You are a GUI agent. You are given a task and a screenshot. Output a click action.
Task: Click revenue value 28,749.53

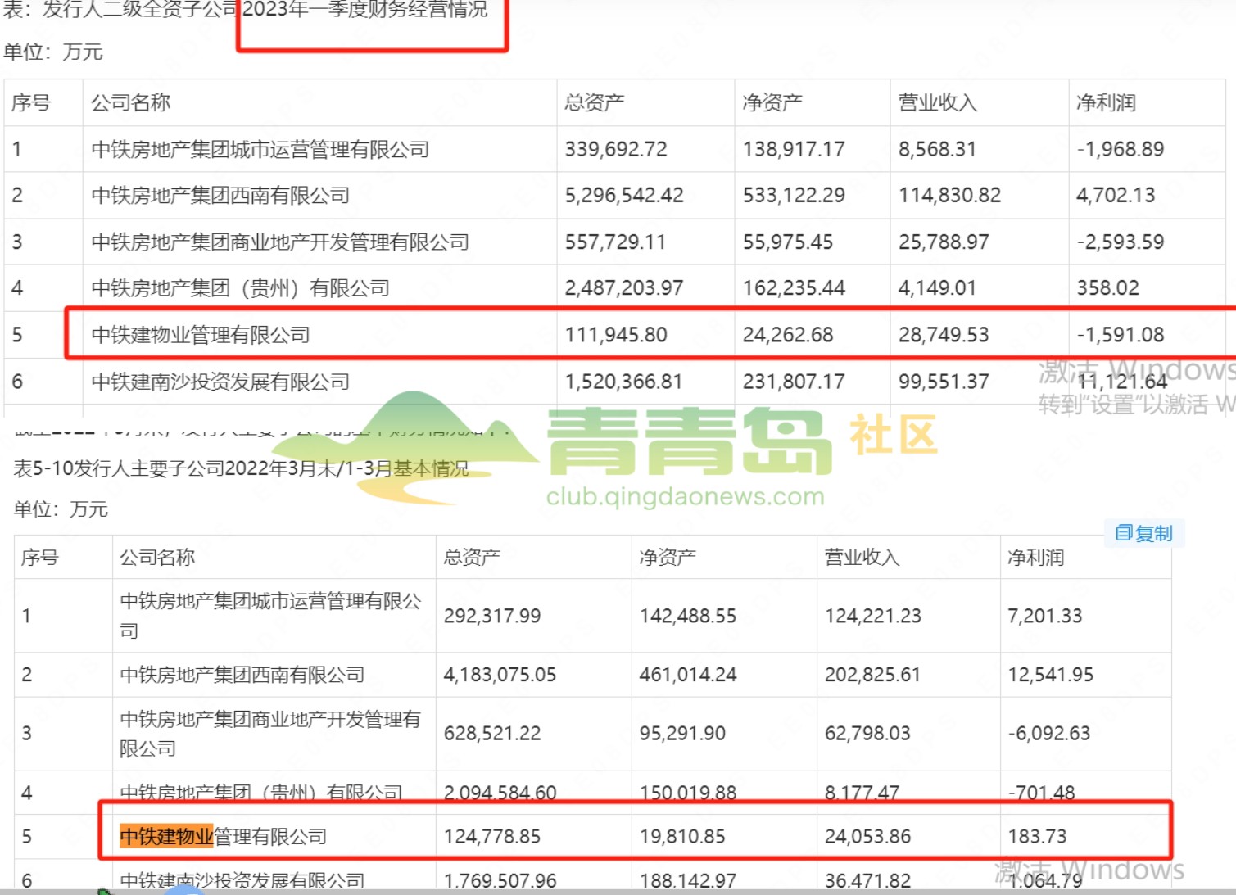(944, 335)
